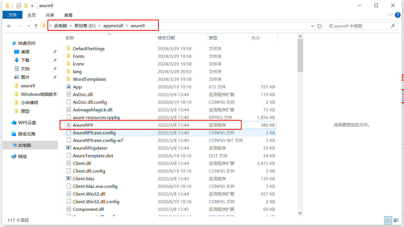Sort by the 类型 column header
The image size is (404, 227).
[x=213, y=38]
